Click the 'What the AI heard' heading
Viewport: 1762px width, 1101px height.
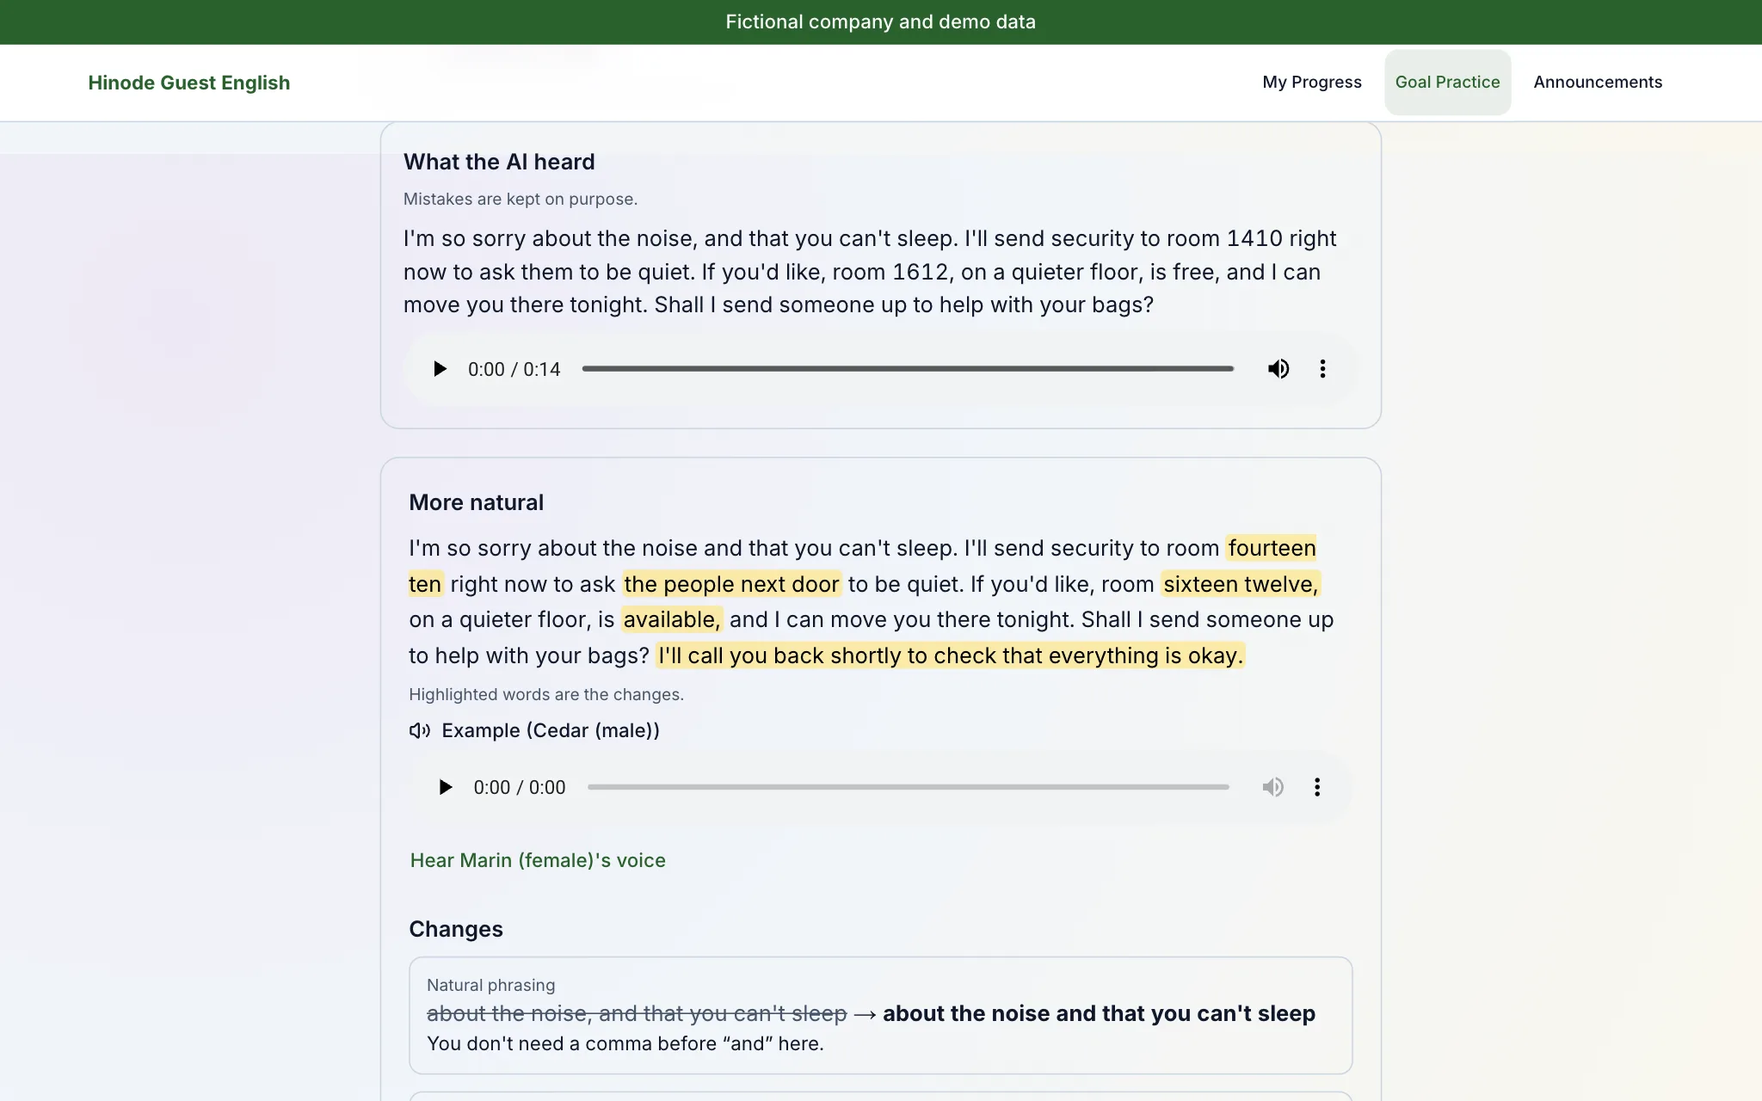point(499,162)
